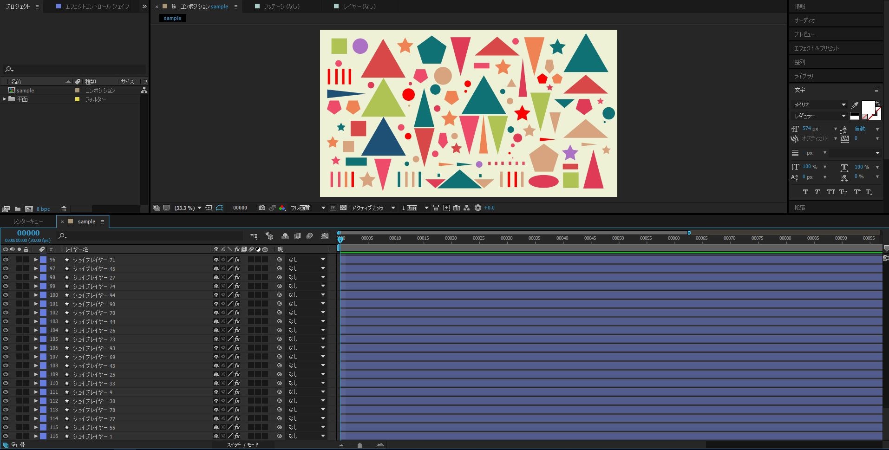This screenshot has height=450, width=889.
Task: Click the 8 bpc color depth button
Action: tap(43, 209)
